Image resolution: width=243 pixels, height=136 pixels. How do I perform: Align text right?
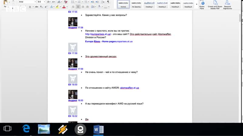coord(83,7)
